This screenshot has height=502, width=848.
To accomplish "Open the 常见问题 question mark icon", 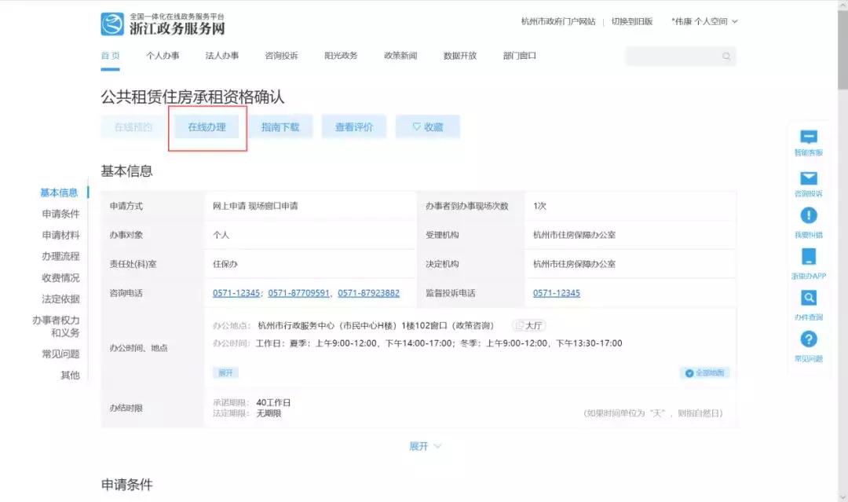I will [x=809, y=339].
